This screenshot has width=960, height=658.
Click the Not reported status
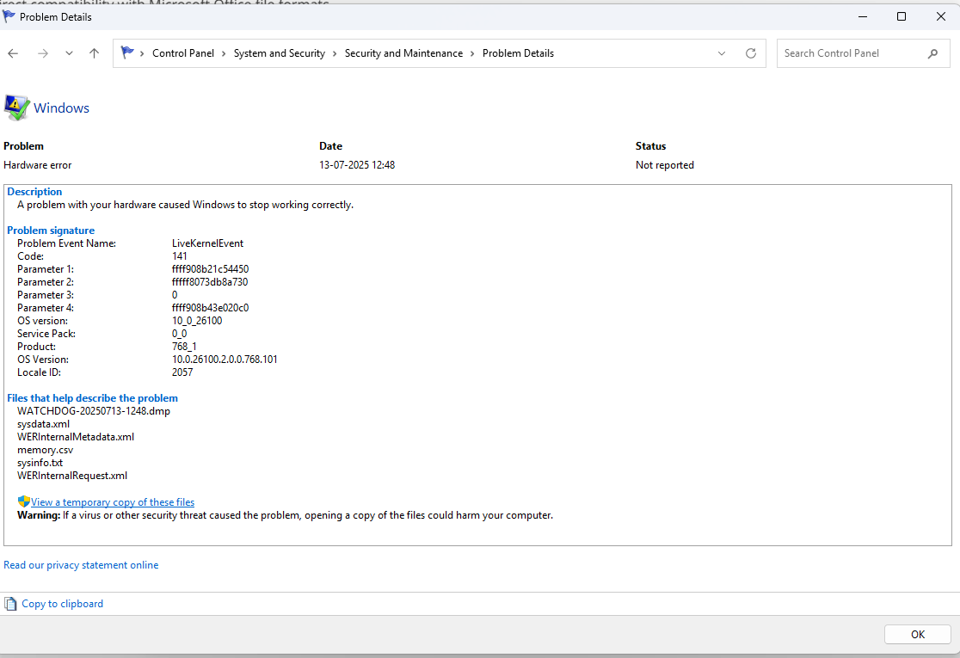(x=664, y=164)
